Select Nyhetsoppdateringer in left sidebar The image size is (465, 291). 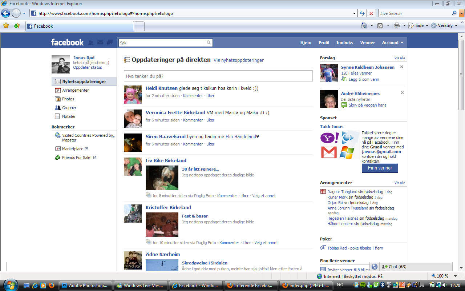coord(84,81)
